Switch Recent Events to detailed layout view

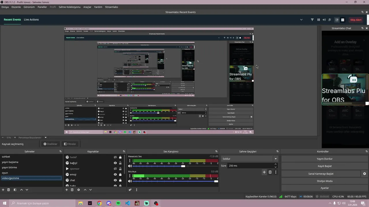tap(337, 20)
